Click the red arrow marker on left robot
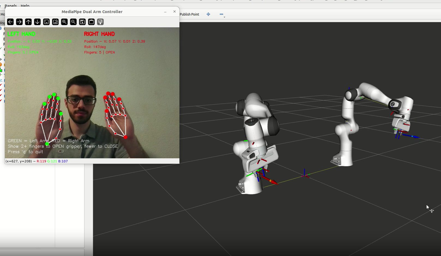 (x=269, y=180)
